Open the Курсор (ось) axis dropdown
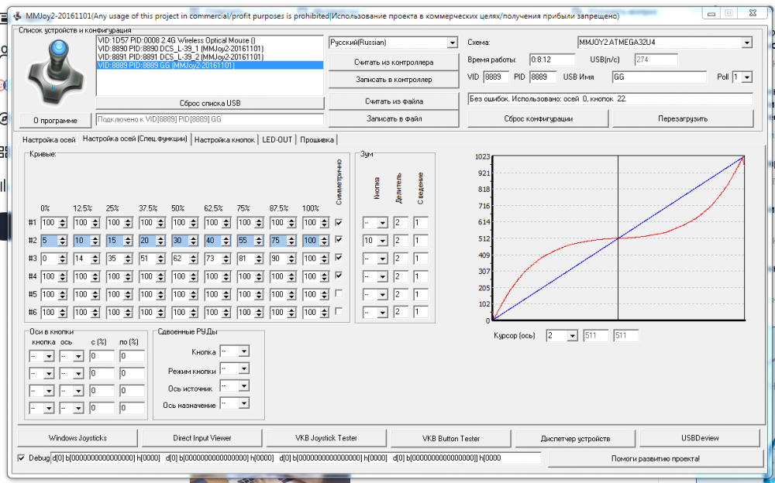Image resolution: width=775 pixels, height=483 pixels. 572,336
